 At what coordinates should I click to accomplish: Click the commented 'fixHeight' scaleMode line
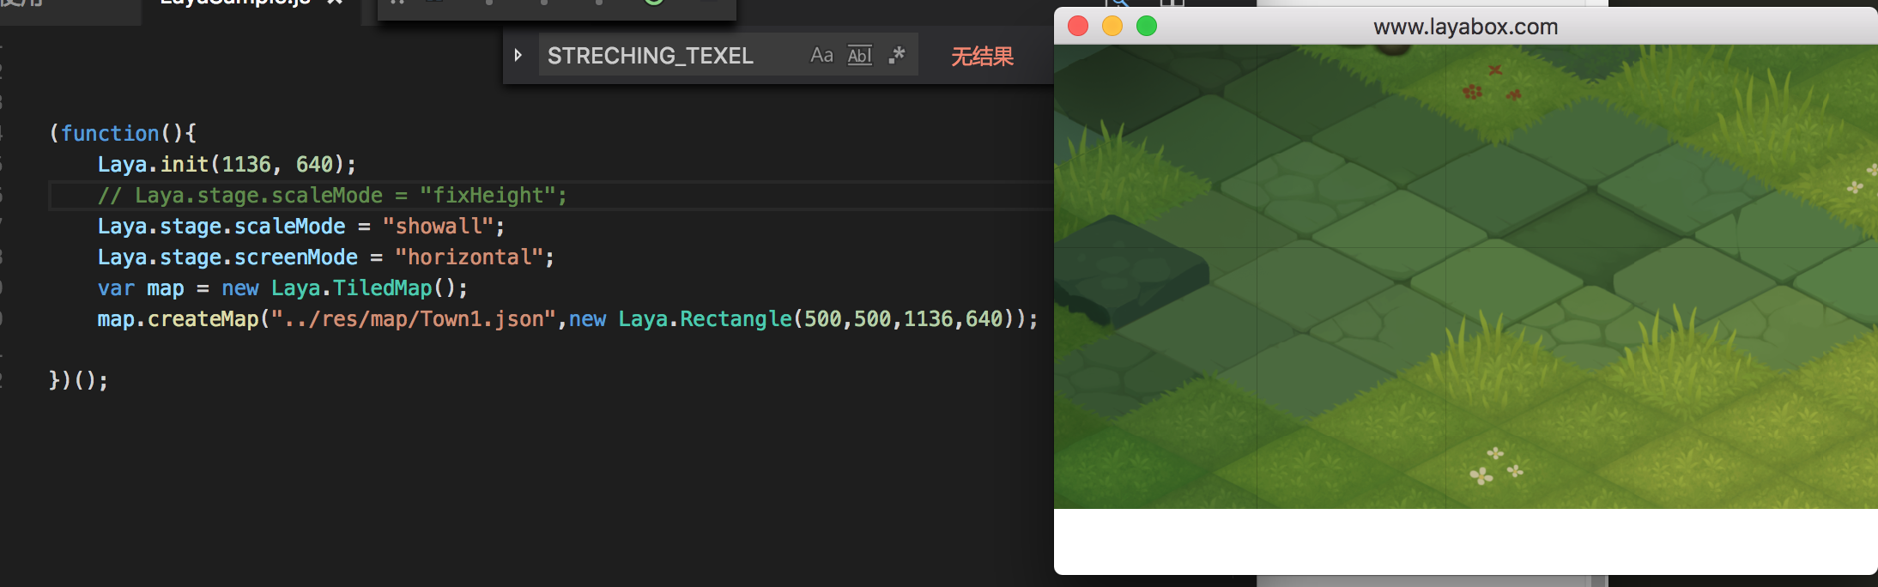click(332, 196)
